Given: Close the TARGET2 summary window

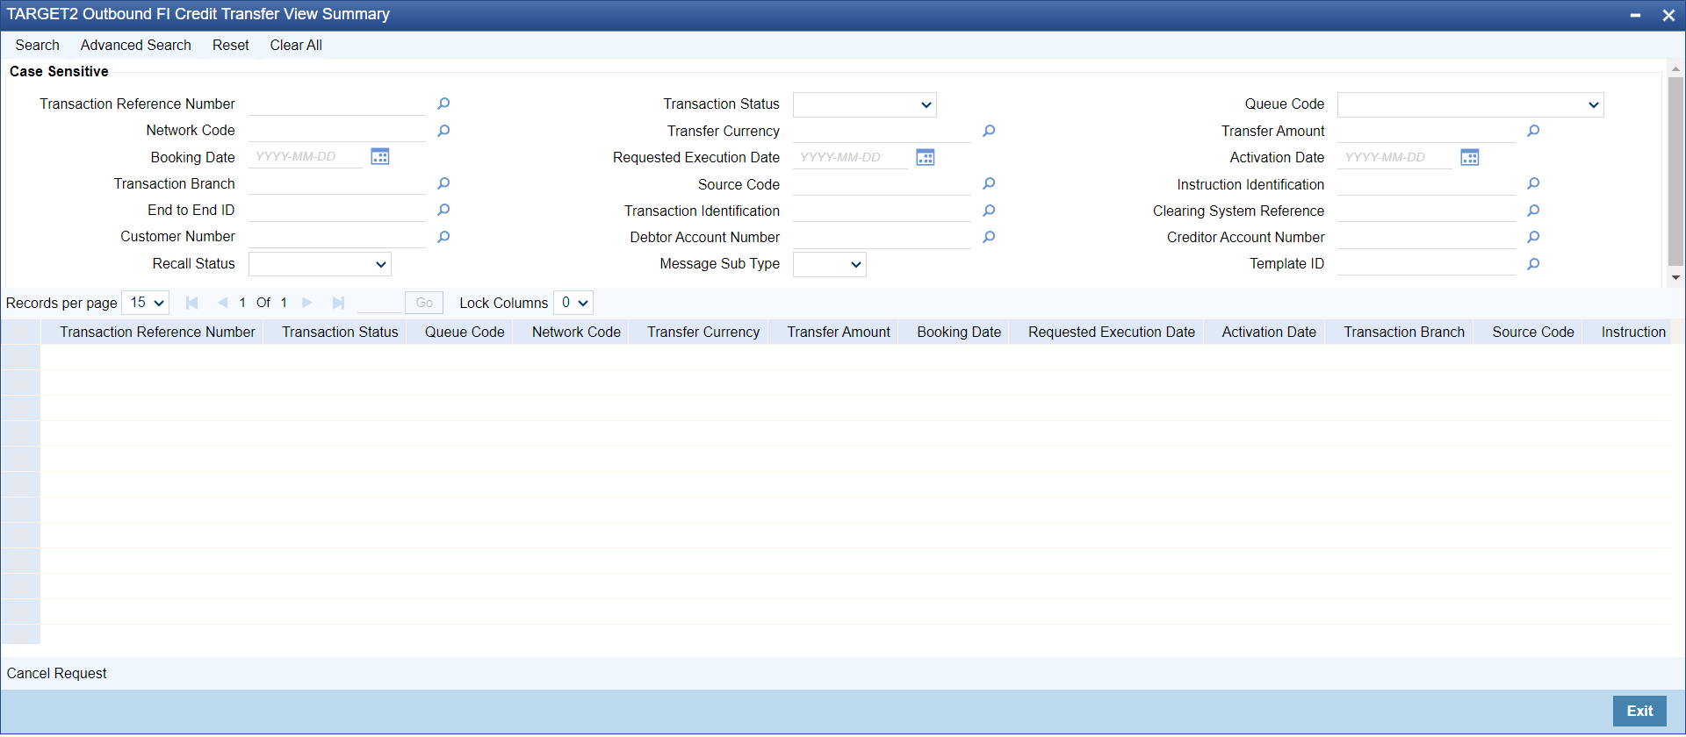Looking at the screenshot, I should pos(1668,15).
